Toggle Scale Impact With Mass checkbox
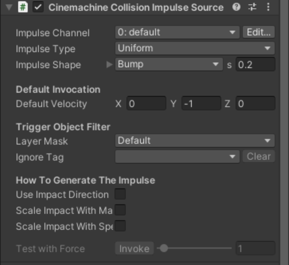This screenshot has width=289, height=265. tap(120, 210)
